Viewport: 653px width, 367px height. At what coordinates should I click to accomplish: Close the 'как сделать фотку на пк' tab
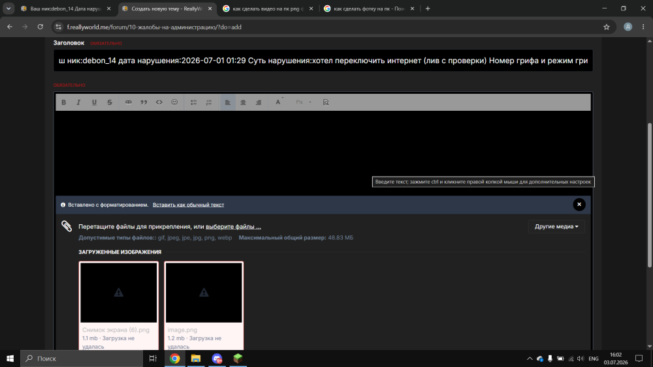[412, 8]
